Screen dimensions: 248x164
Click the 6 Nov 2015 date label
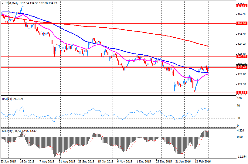point(125,162)
